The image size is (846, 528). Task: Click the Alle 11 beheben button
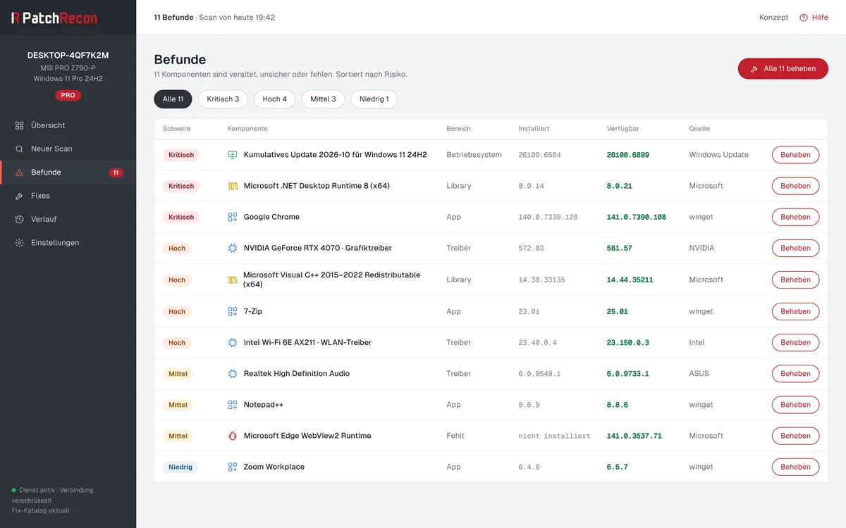(x=783, y=68)
